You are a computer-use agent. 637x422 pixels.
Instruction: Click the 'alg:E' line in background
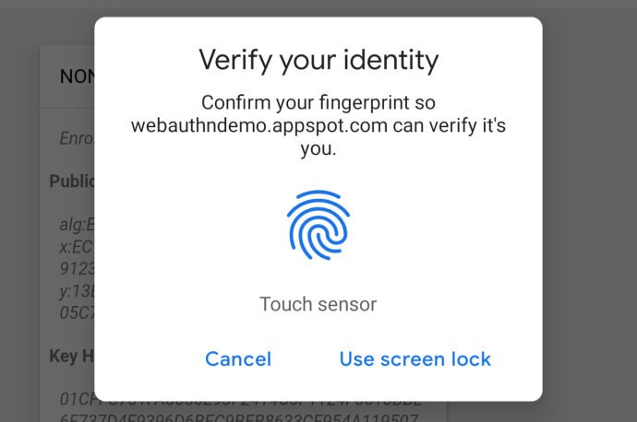[77, 223]
